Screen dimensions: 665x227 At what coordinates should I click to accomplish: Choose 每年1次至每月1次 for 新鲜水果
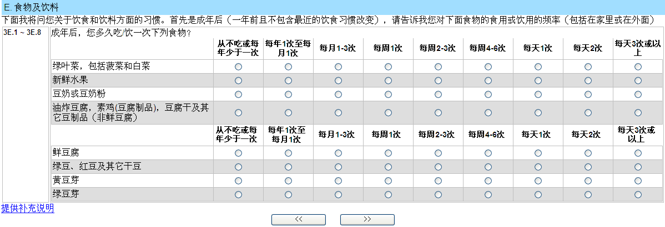pos(288,80)
